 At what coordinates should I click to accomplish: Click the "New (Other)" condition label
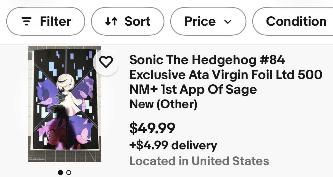(x=163, y=104)
